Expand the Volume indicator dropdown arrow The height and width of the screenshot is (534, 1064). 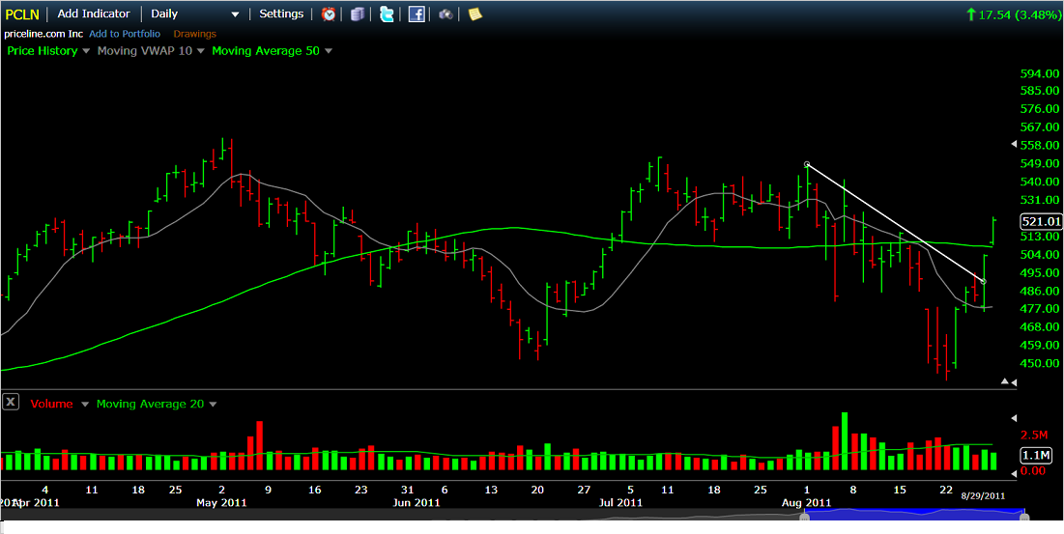85,404
